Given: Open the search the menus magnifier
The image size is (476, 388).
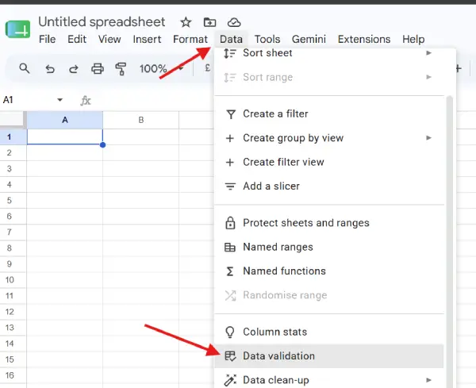Looking at the screenshot, I should (x=25, y=68).
